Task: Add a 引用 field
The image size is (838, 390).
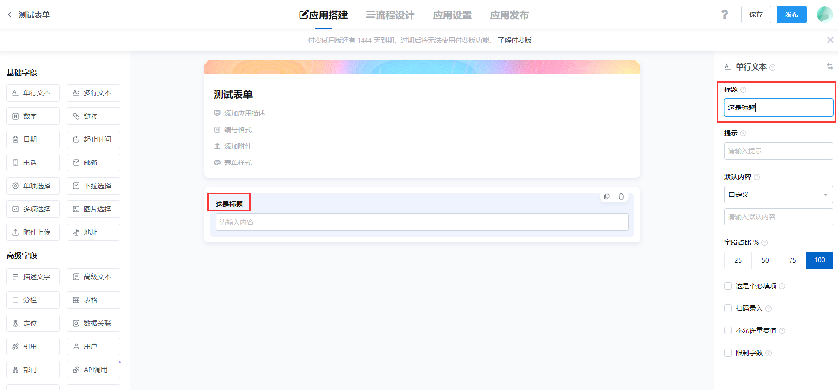Action: (x=33, y=346)
